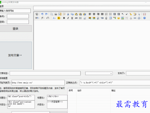Click paste from Word icon

point(84,14)
